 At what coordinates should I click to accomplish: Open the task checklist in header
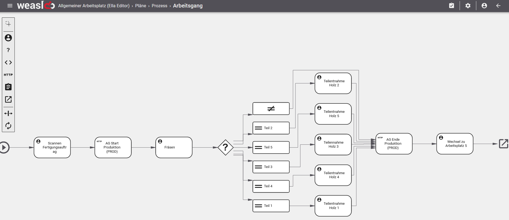pos(452,6)
